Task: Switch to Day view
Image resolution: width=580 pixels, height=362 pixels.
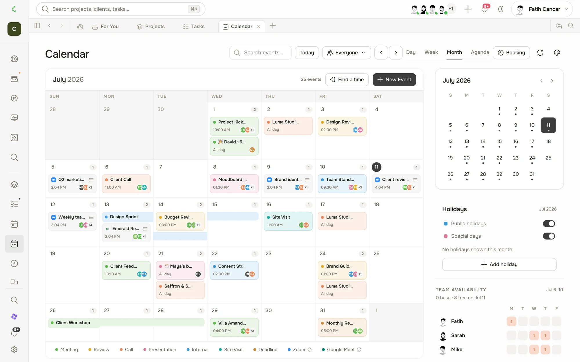Action: [x=411, y=52]
